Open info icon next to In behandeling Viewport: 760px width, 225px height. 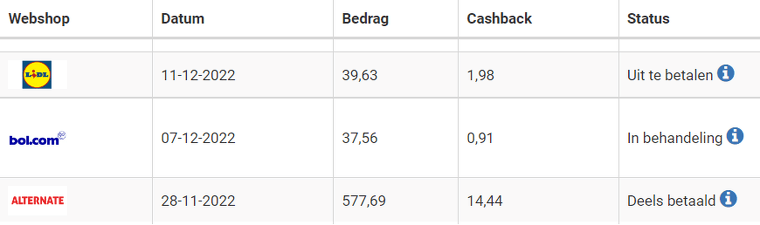point(735,136)
